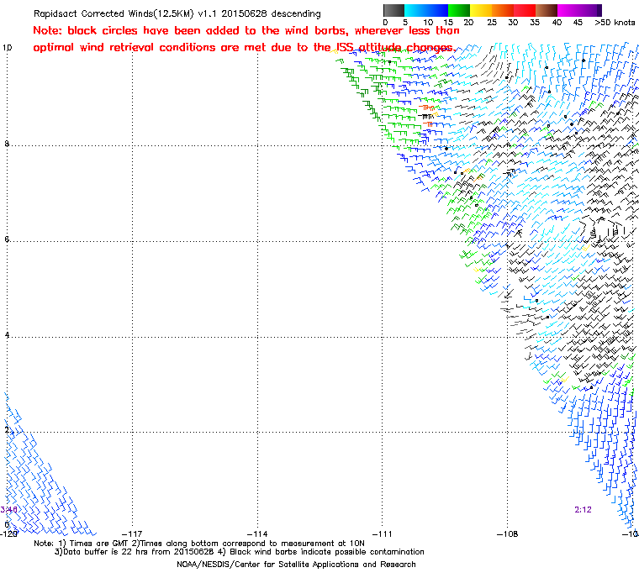Select the legend's '15' knots label

[x=448, y=23]
